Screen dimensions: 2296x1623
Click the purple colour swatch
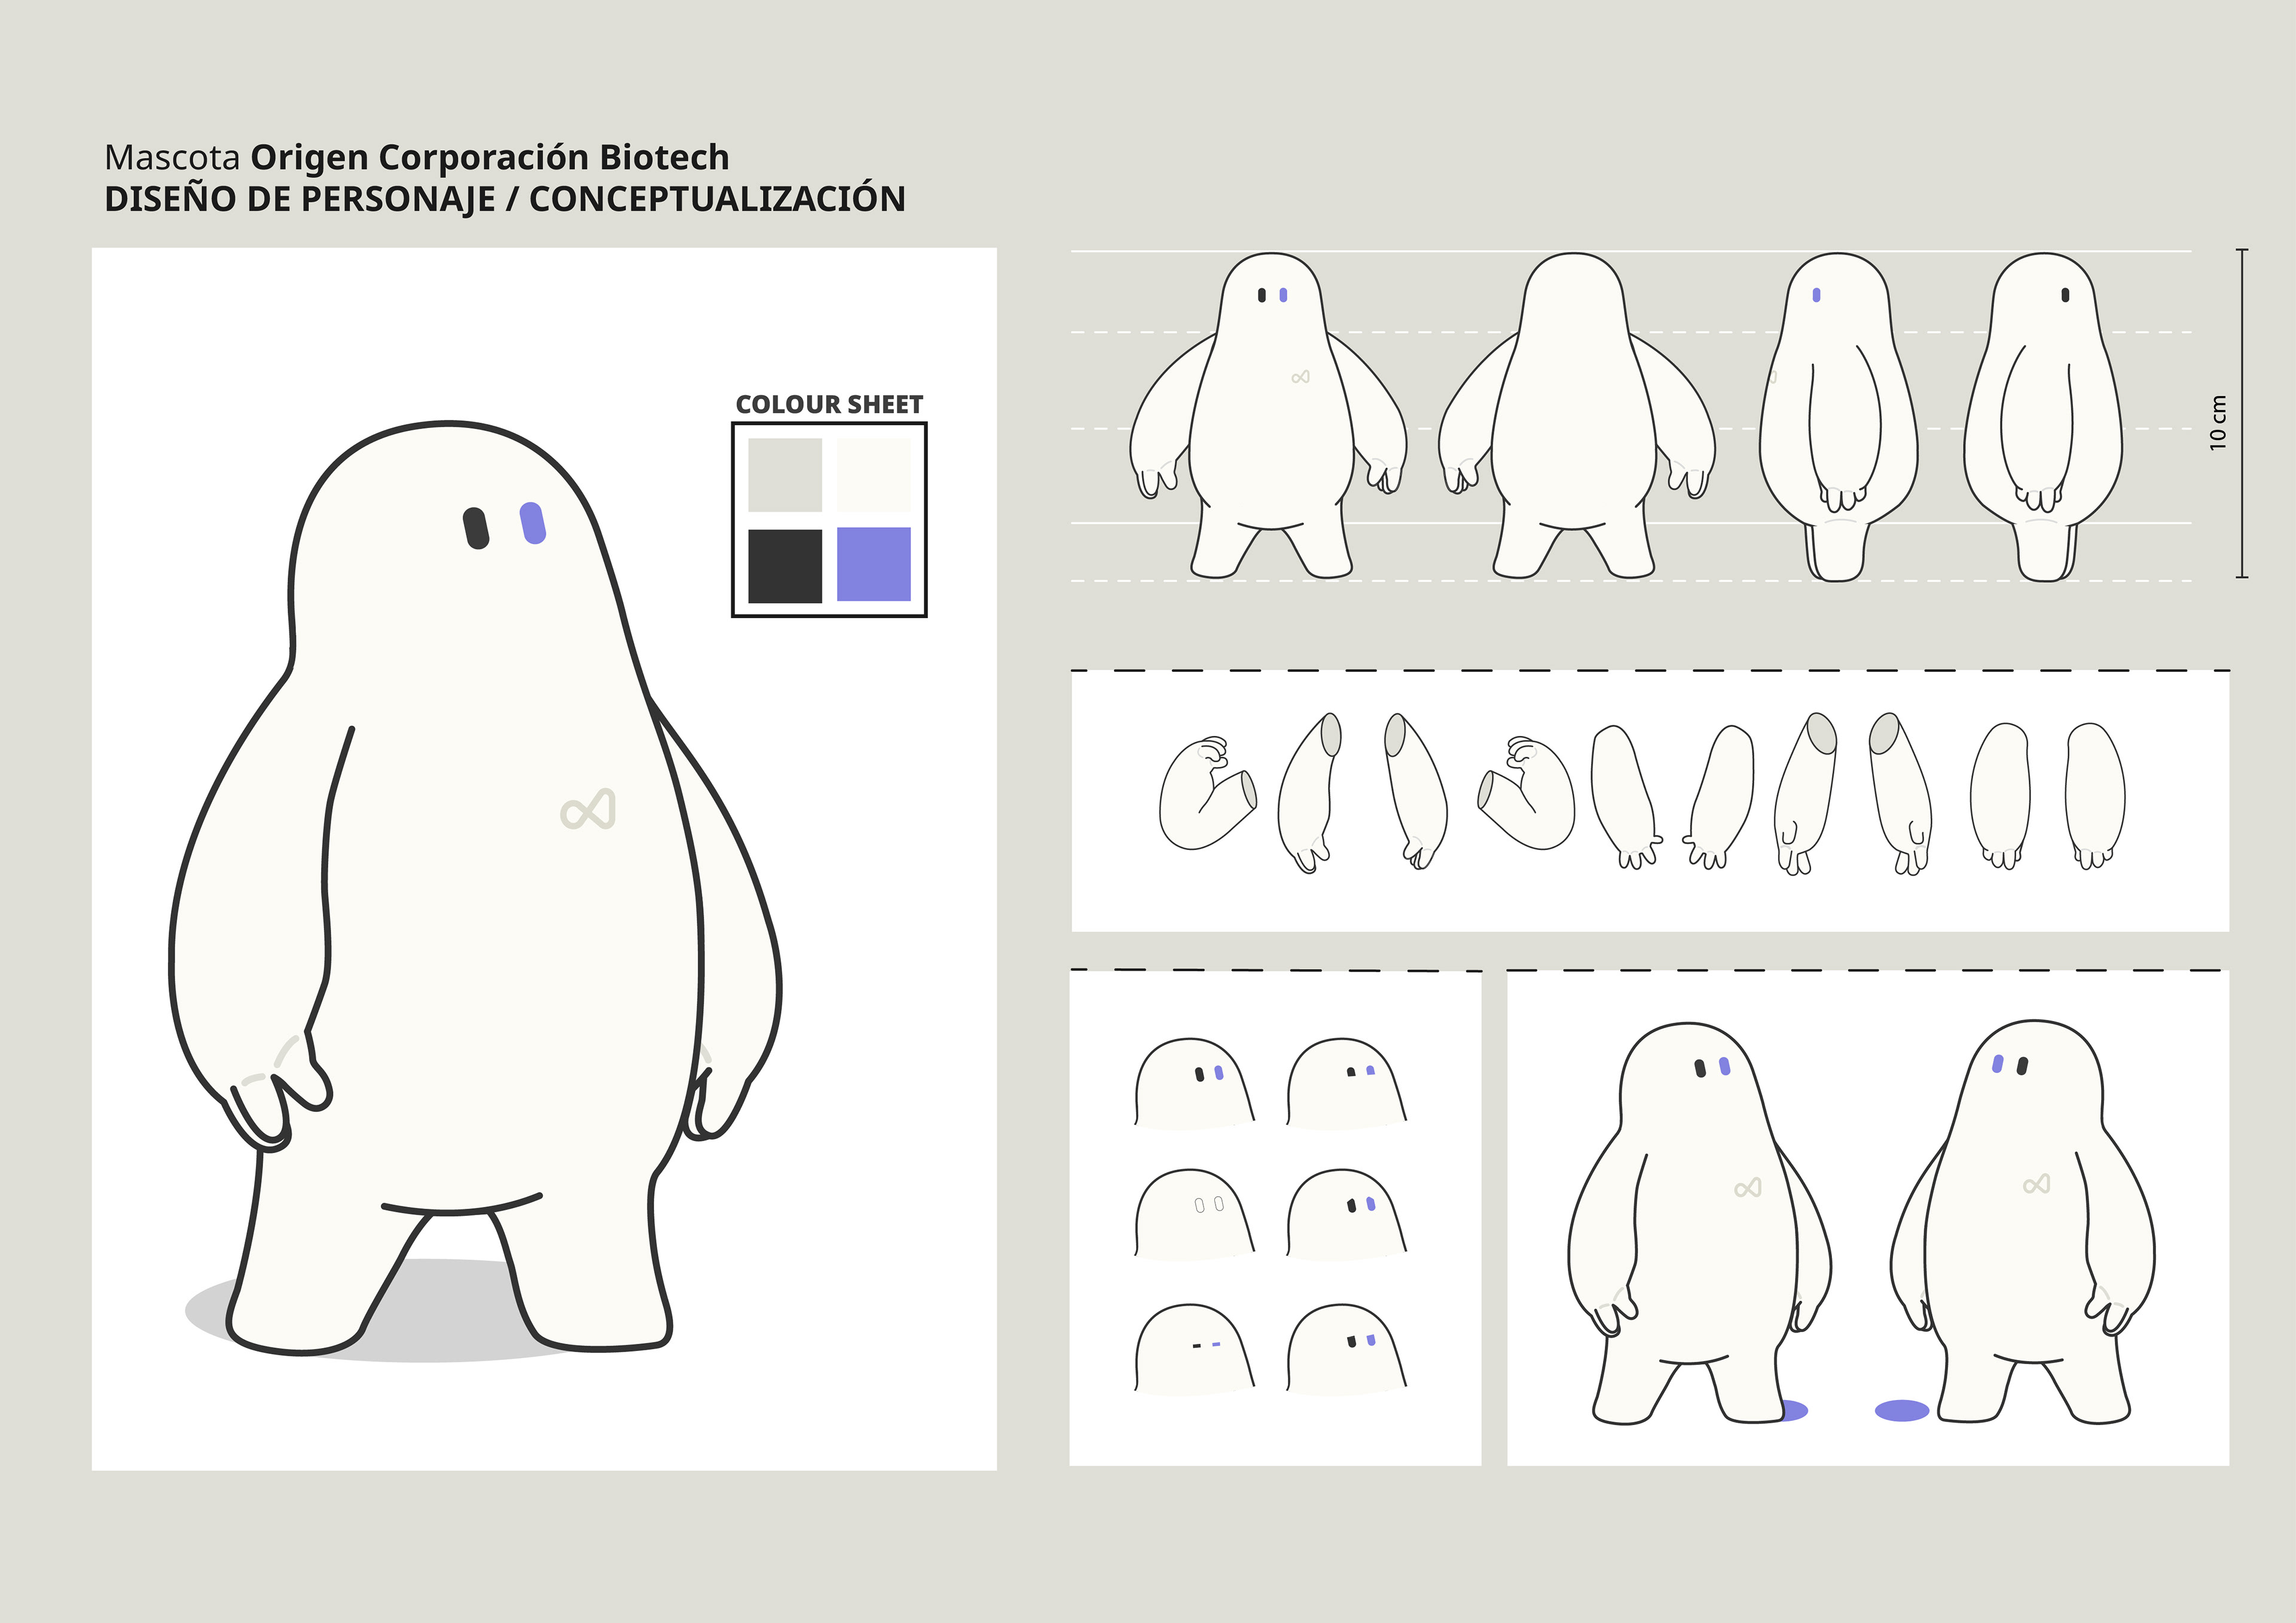click(873, 564)
